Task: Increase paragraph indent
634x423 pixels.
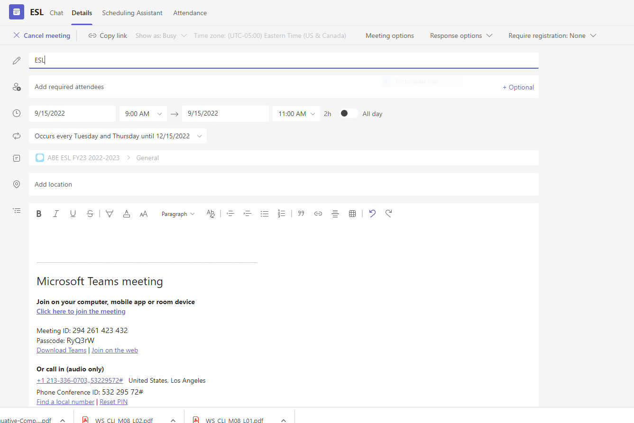Action: point(247,214)
